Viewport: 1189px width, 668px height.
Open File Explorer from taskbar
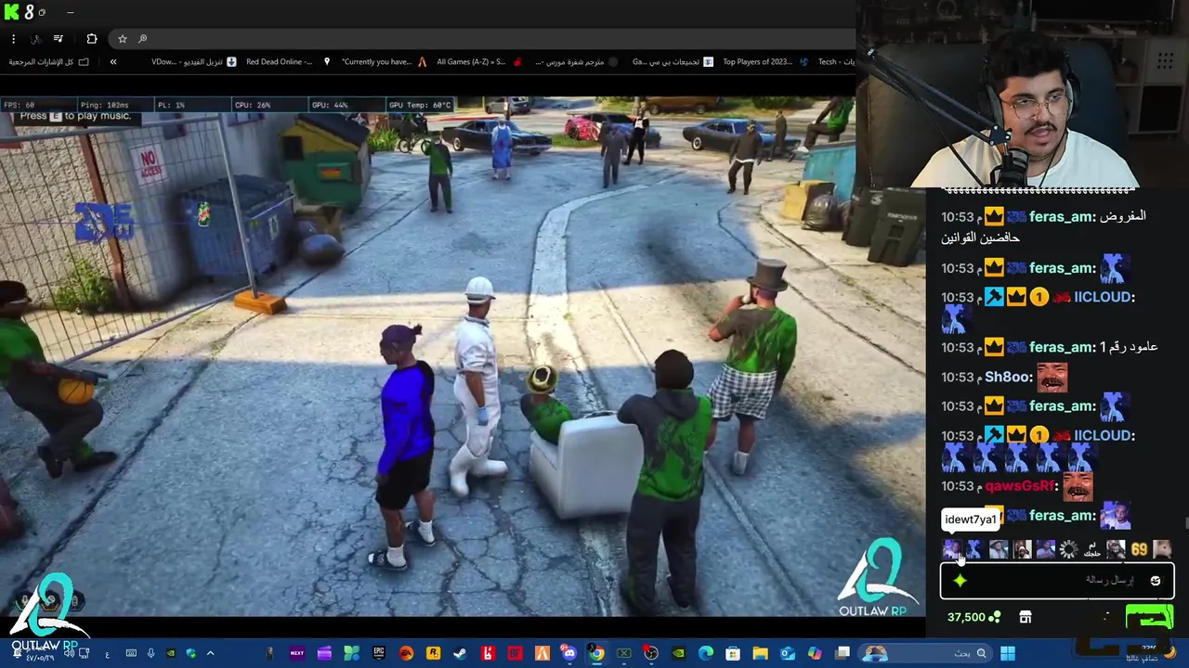coord(760,653)
